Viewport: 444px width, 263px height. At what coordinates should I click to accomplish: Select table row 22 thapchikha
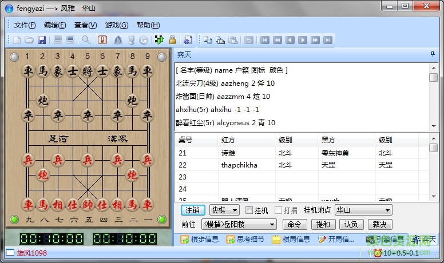coord(302,165)
